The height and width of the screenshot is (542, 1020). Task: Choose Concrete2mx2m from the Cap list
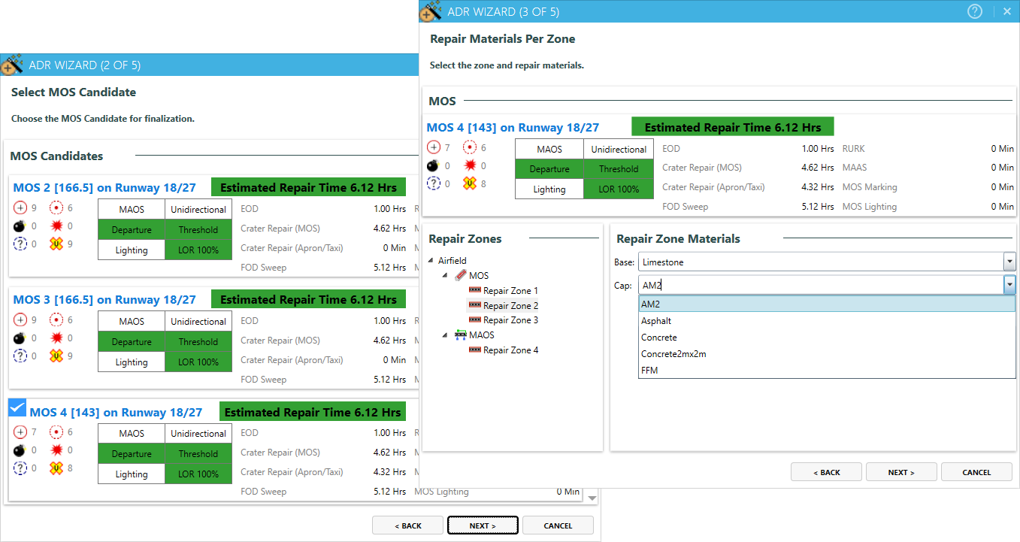pos(673,354)
